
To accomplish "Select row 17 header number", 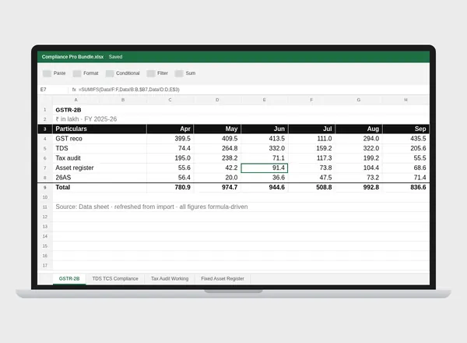I will 45,266.
